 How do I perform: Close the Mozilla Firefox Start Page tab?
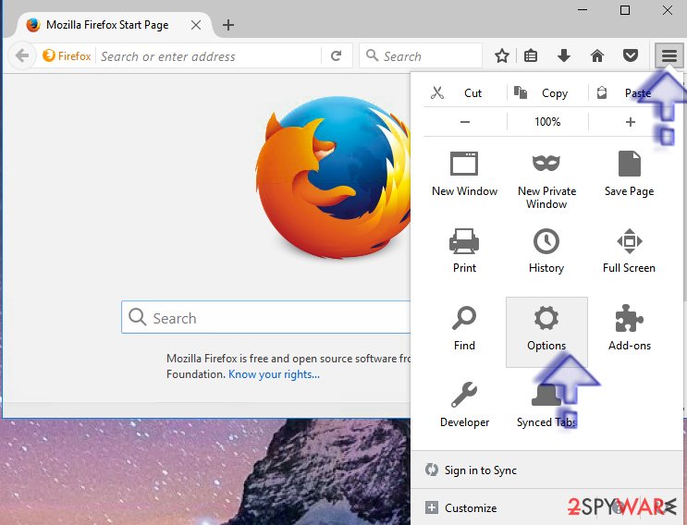tap(196, 25)
